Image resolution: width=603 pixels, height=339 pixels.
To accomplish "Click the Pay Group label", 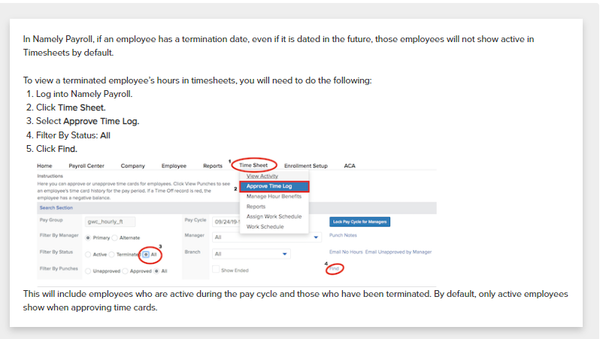I will 51,220.
